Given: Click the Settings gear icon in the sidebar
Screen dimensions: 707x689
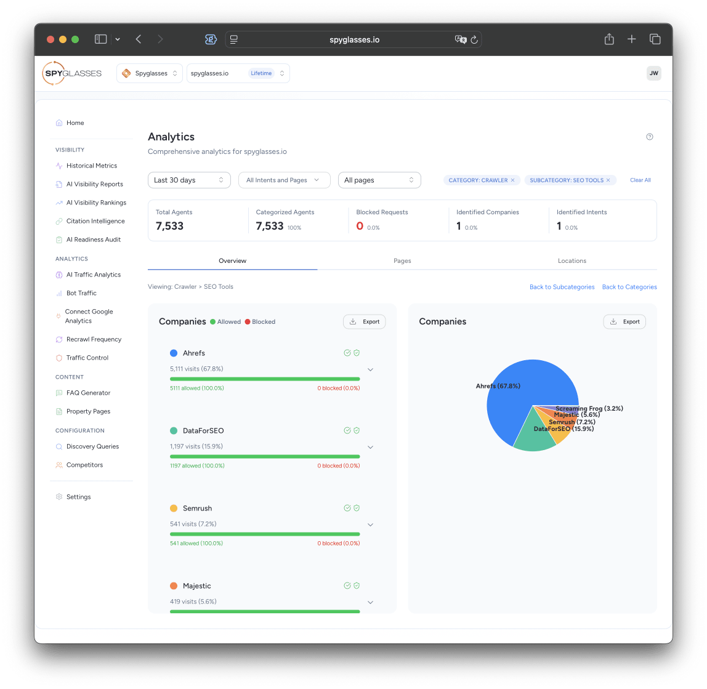Looking at the screenshot, I should click(59, 496).
